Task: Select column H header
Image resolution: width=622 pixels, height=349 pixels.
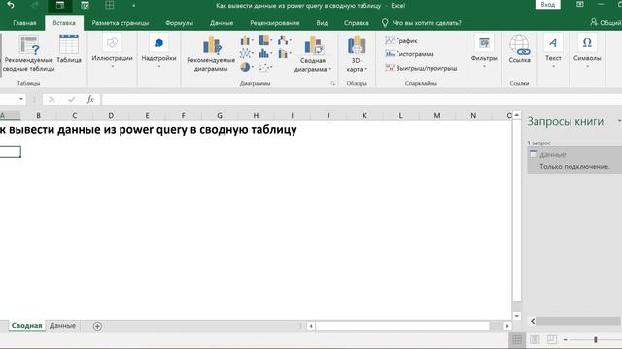Action: (x=256, y=115)
